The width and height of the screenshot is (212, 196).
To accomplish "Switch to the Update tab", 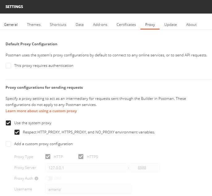I will (170, 25).
